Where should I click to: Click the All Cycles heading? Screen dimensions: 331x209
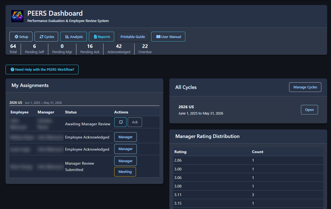coord(186,87)
